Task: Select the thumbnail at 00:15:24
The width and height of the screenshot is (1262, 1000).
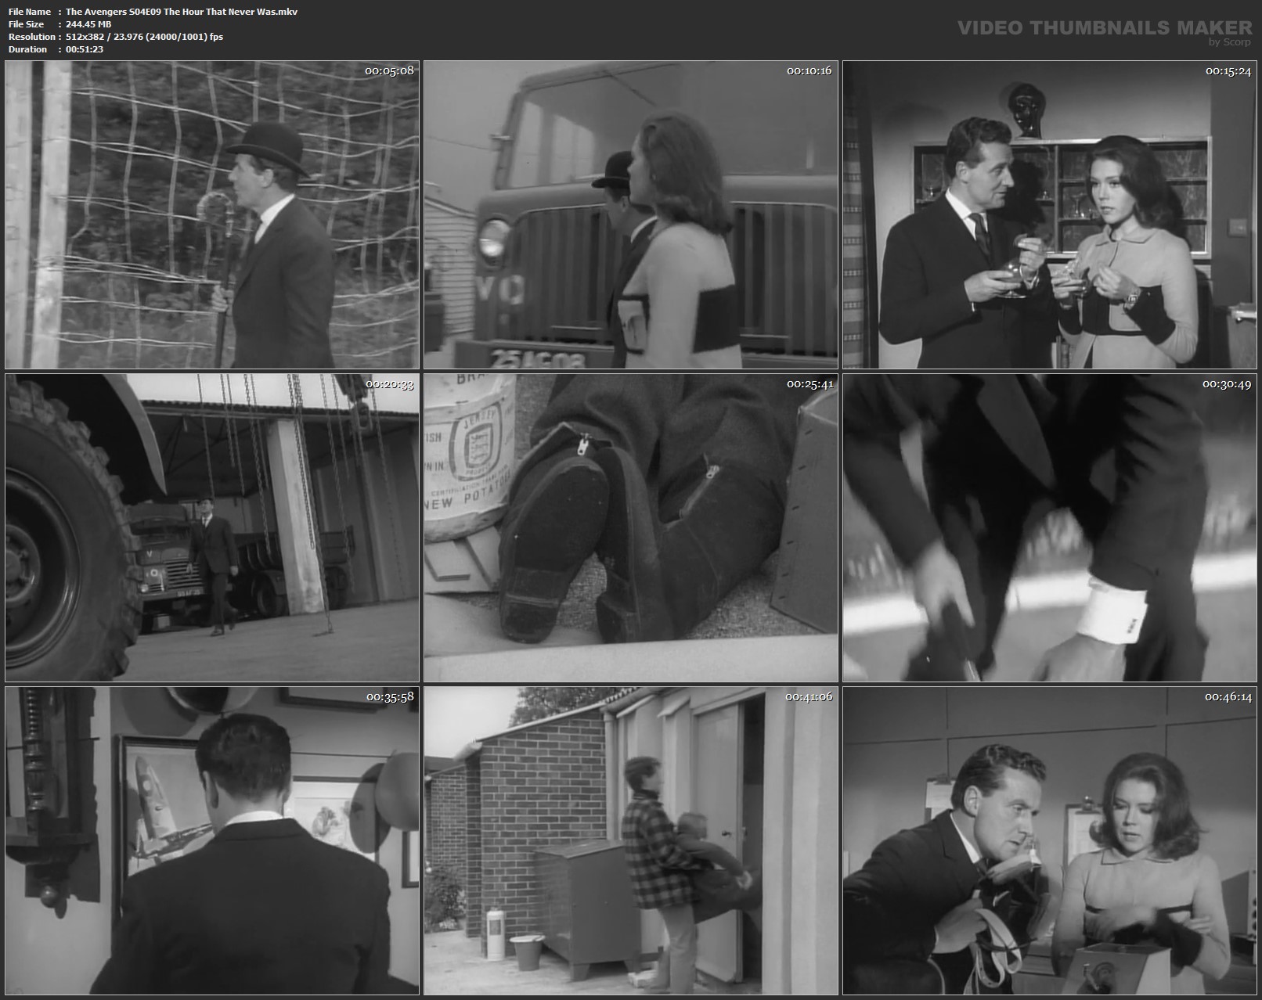Action: pyautogui.click(x=1050, y=214)
